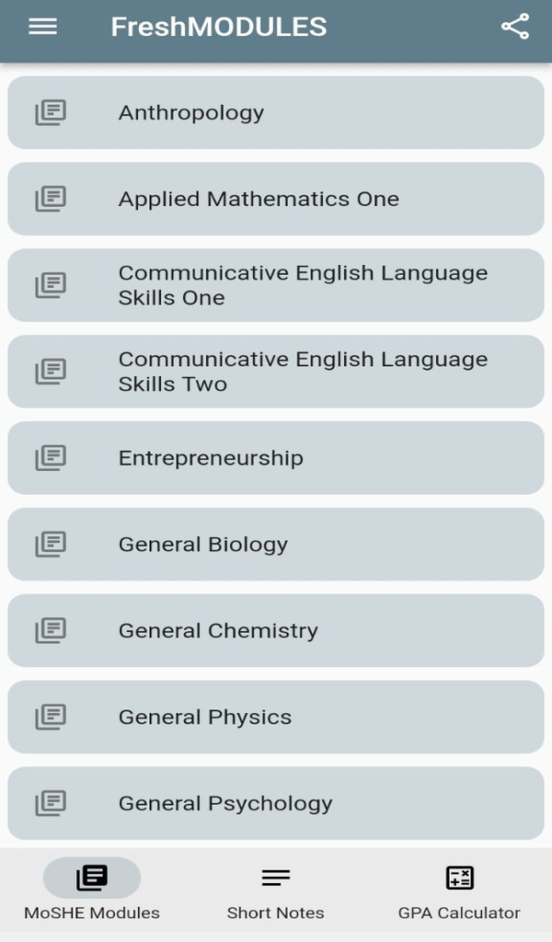Viewport: 552px width, 942px height.
Task: Click the Short Notes icon in bottom bar
Action: (275, 878)
